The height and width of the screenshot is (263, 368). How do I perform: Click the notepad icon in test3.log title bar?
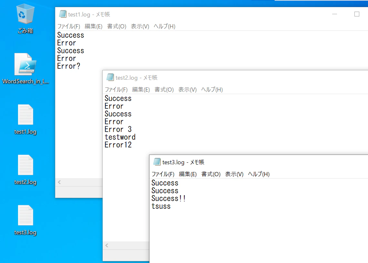coord(157,162)
